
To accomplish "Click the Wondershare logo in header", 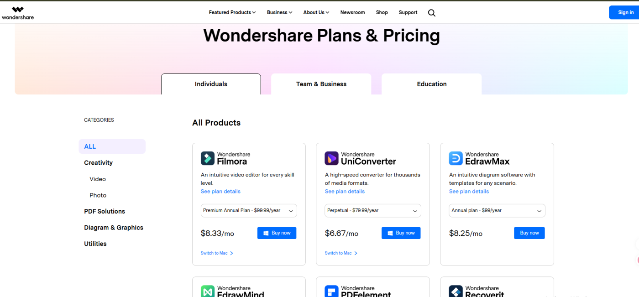I will (x=18, y=13).
